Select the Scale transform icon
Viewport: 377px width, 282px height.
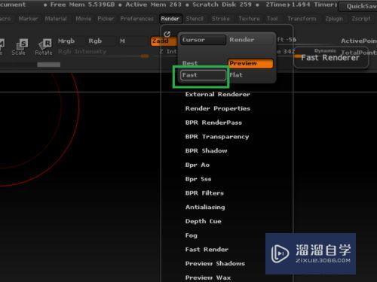pyautogui.click(x=19, y=47)
